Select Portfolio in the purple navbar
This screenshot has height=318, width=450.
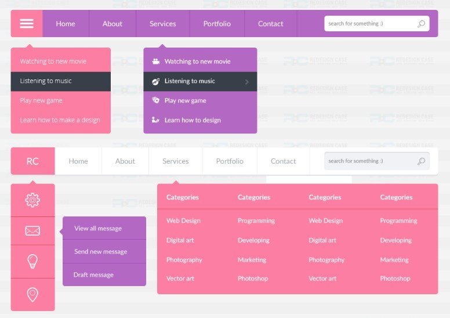click(x=217, y=24)
